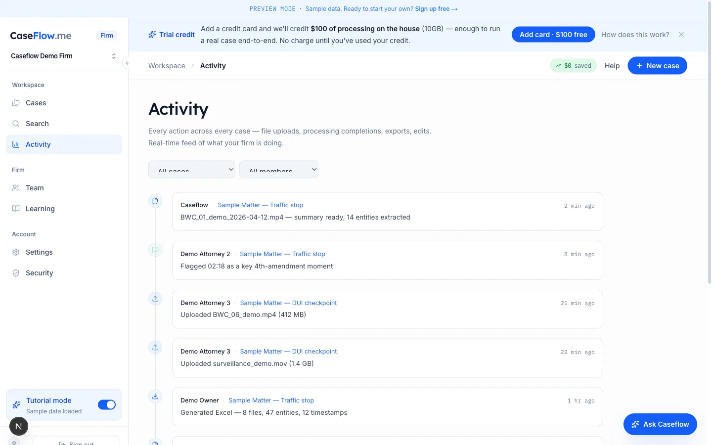Click Sign up free link

coord(436,9)
